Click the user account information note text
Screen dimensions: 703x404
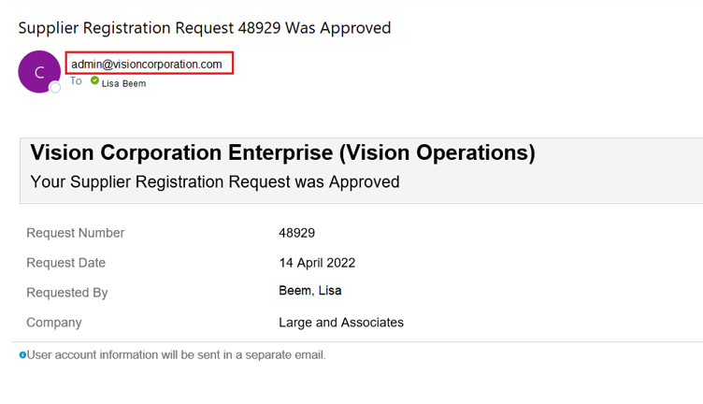[177, 355]
